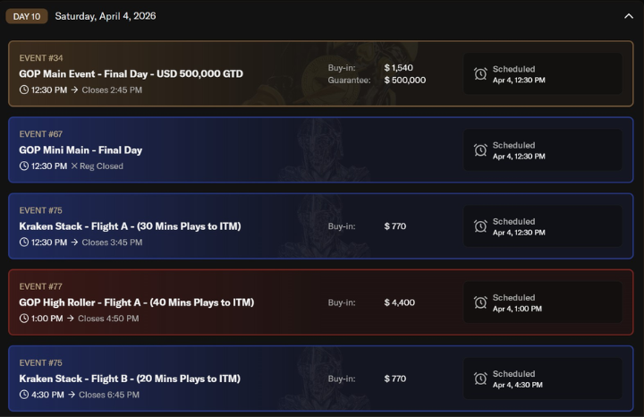The height and width of the screenshot is (417, 644).
Task: Select the DAY 10 badge
Action: 27,16
